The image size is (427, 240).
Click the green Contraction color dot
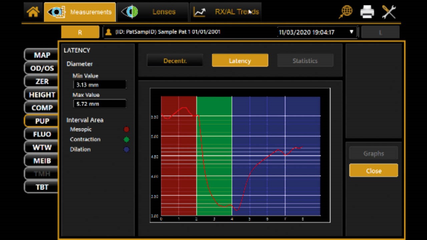point(126,139)
